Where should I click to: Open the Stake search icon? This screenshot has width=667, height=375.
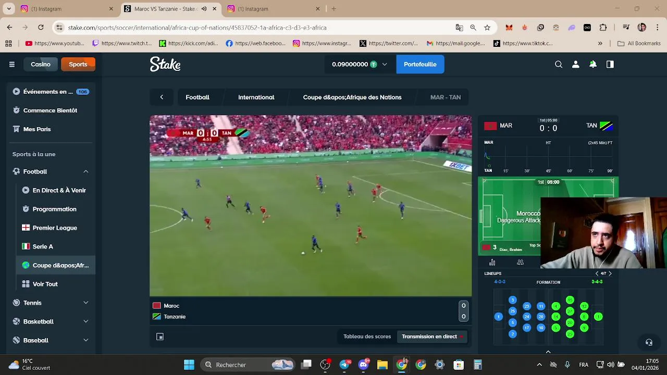coord(559,64)
